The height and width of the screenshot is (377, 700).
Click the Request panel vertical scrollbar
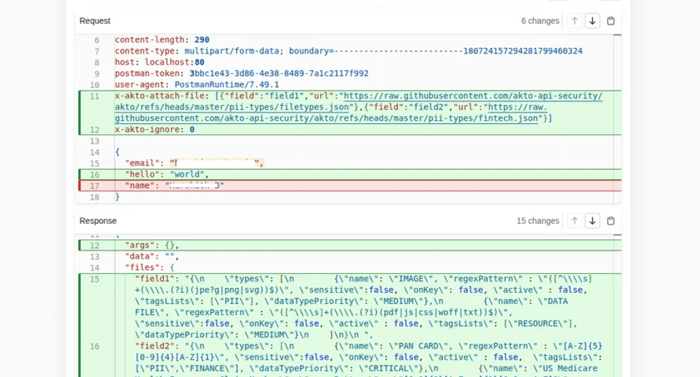pyautogui.click(x=617, y=118)
